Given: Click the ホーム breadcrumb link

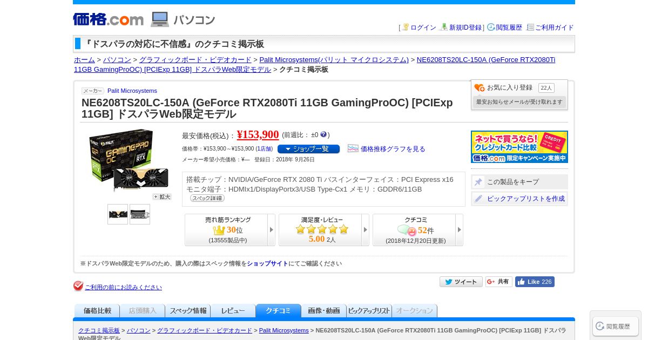Looking at the screenshot, I should click(84, 60).
